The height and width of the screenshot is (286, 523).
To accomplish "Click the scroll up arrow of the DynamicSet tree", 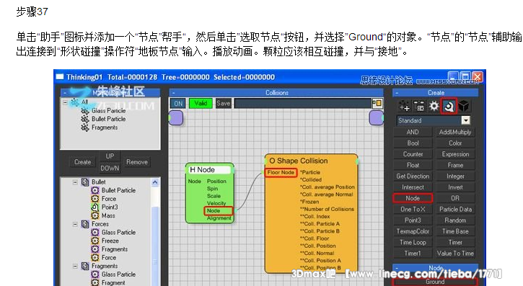I will tap(155, 182).
